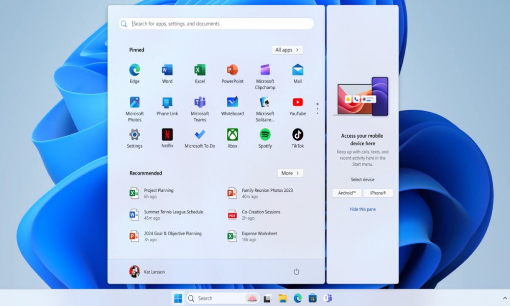Open the Edge pinned app
The width and height of the screenshot is (510, 306).
pos(135,74)
